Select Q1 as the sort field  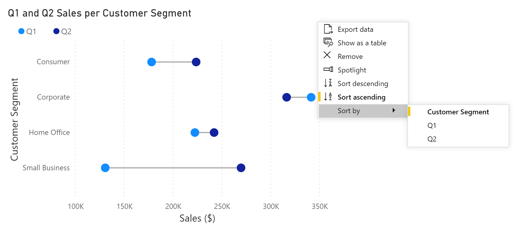click(432, 125)
